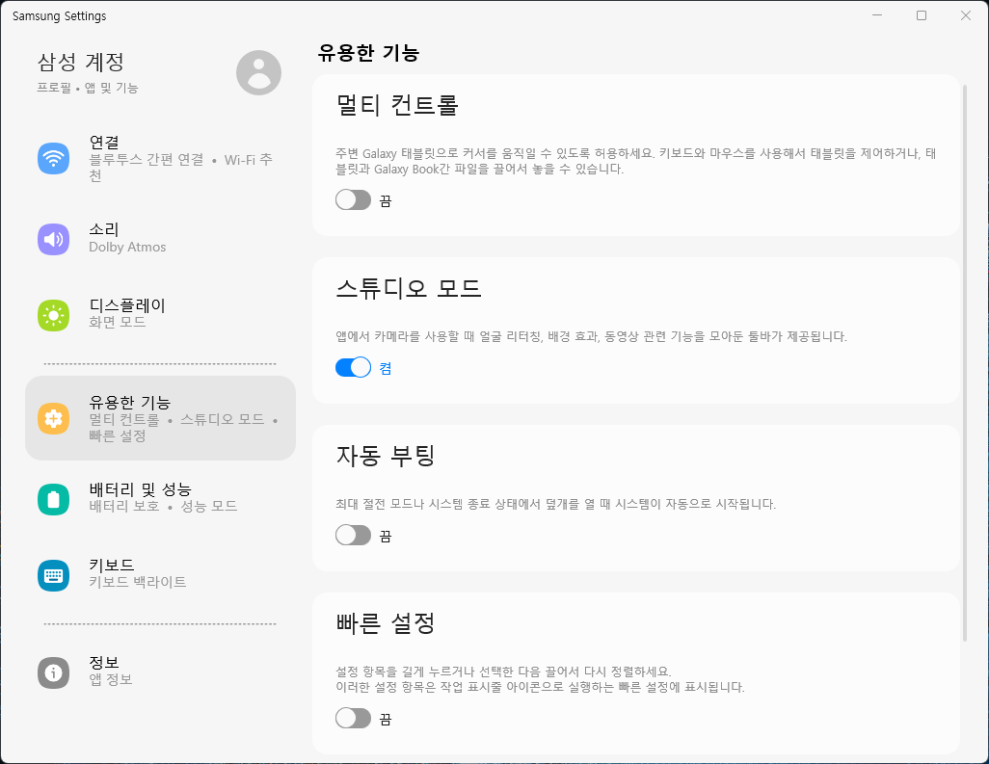This screenshot has height=764, width=989.
Task: Click the 키보드 keyboard icon
Action: point(54,575)
